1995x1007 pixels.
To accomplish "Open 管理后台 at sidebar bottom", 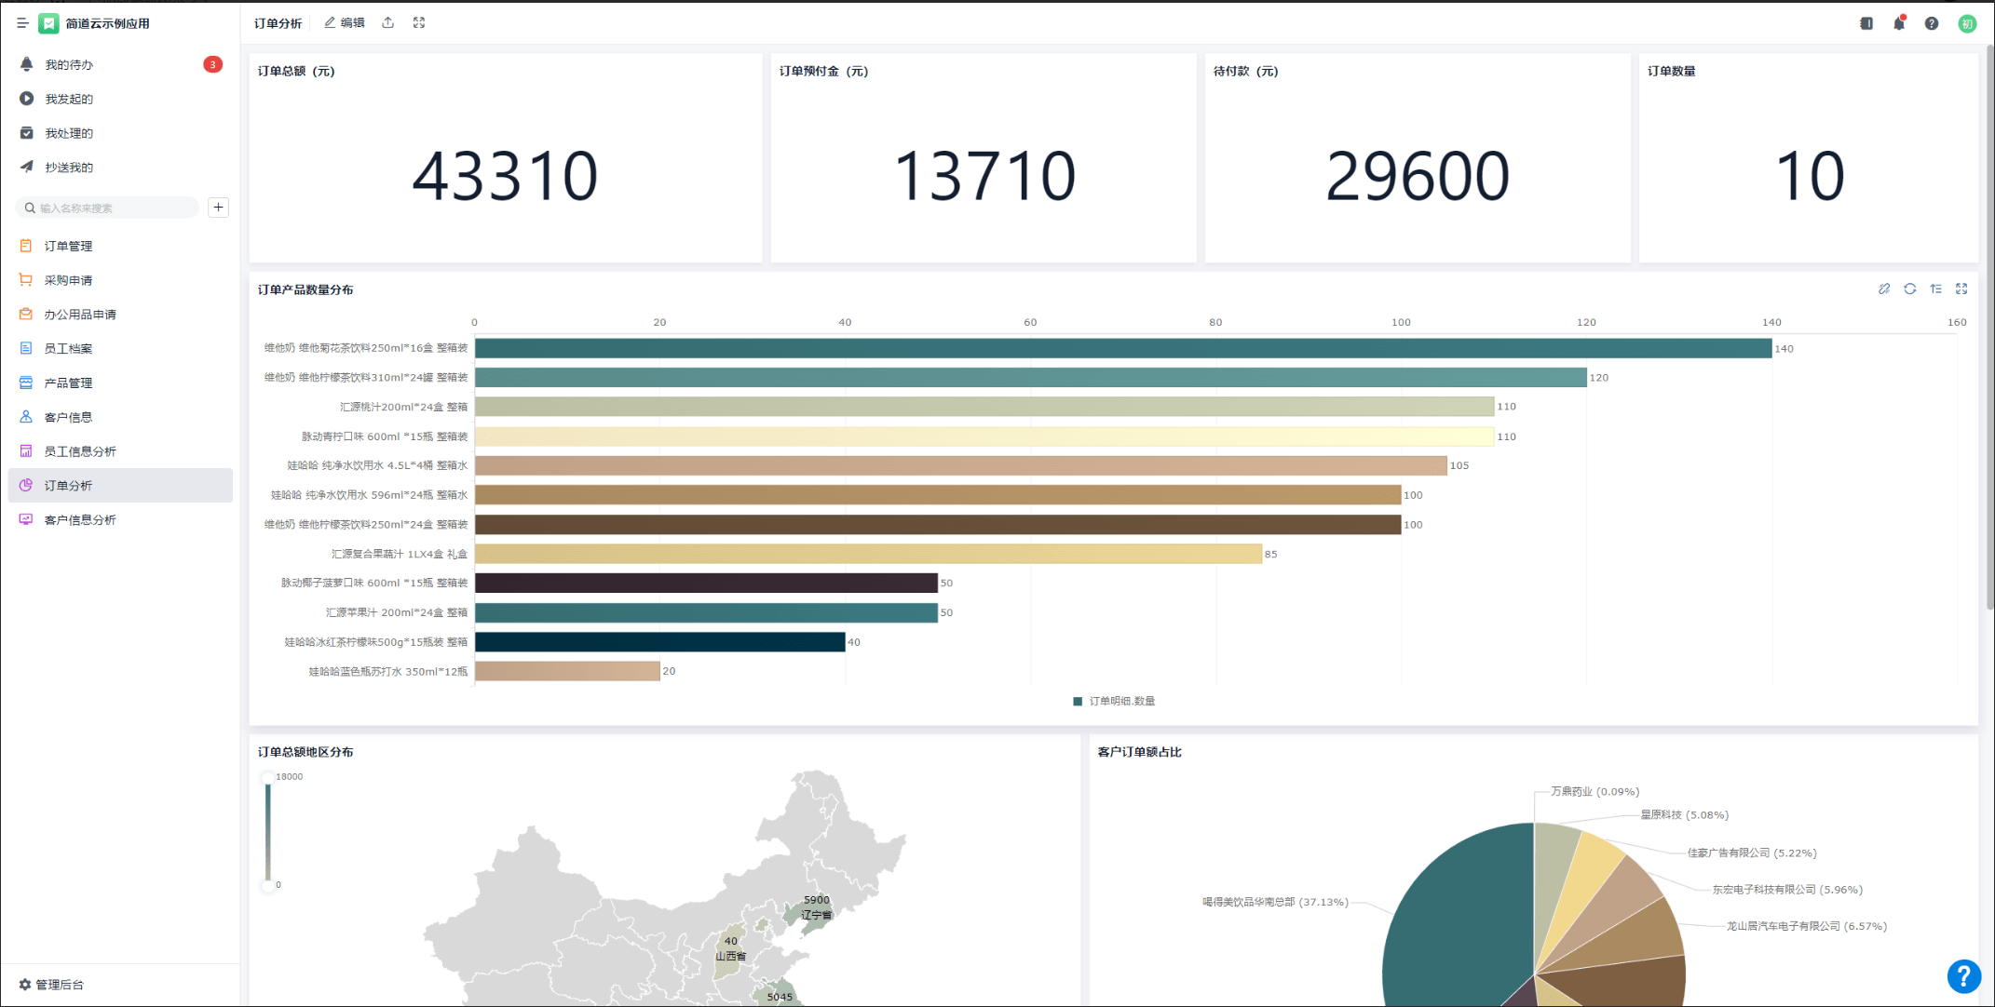I will point(60,984).
